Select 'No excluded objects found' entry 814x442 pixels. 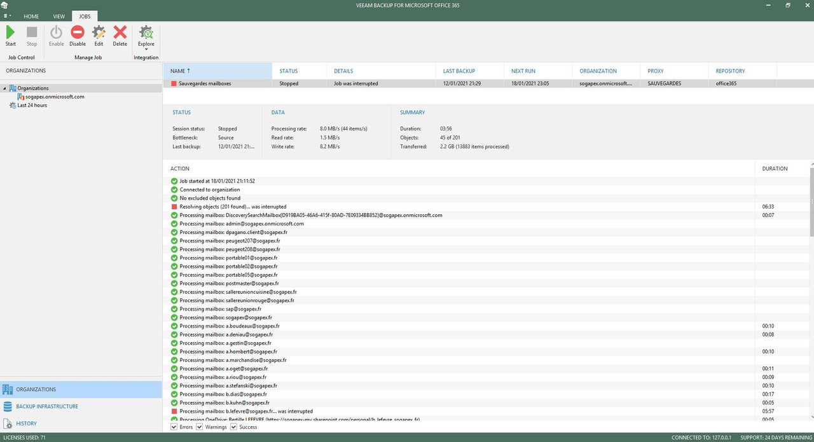pyautogui.click(x=210, y=198)
